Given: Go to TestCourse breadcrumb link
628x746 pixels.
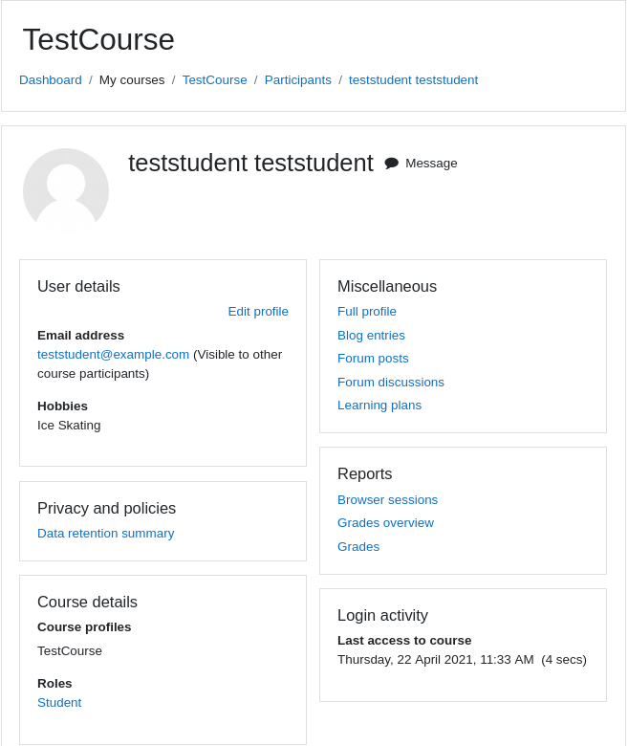Looking at the screenshot, I should coord(214,80).
